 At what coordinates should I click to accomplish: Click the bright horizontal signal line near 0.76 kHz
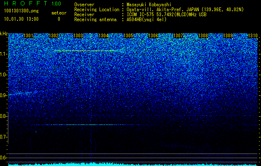point(90,124)
